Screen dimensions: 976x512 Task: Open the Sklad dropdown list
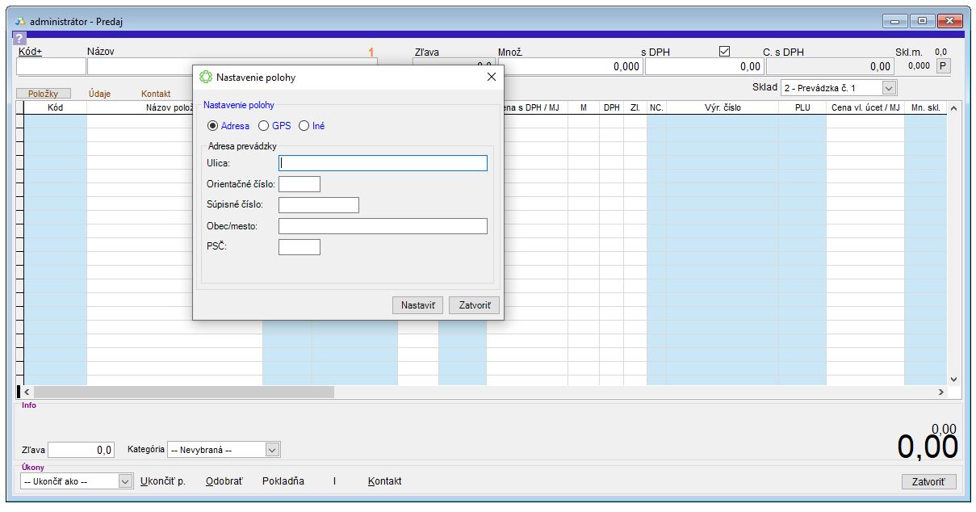pyautogui.click(x=889, y=88)
